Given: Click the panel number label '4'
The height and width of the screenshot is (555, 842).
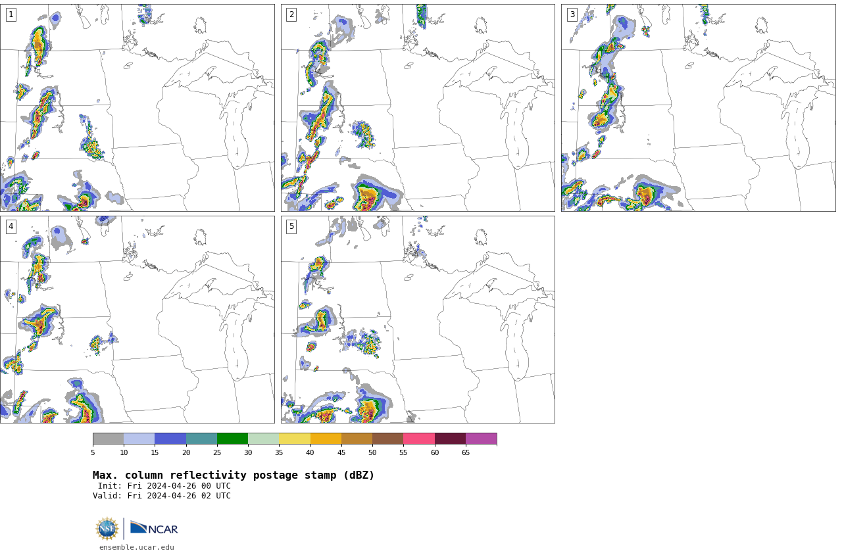Looking at the screenshot, I should (x=11, y=226).
